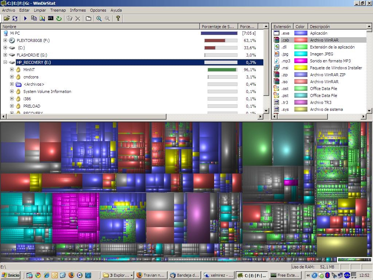Click the yellow question mark Help icon

pos(118,18)
